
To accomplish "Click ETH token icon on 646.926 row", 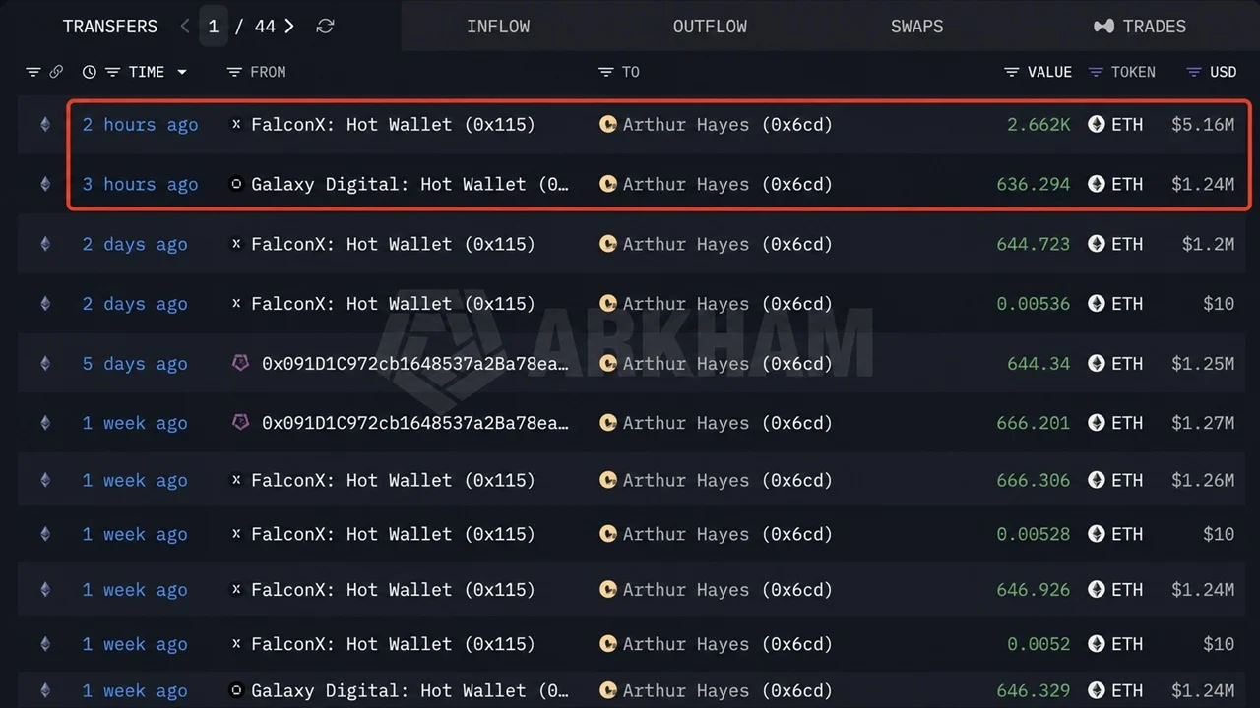I will click(1097, 590).
